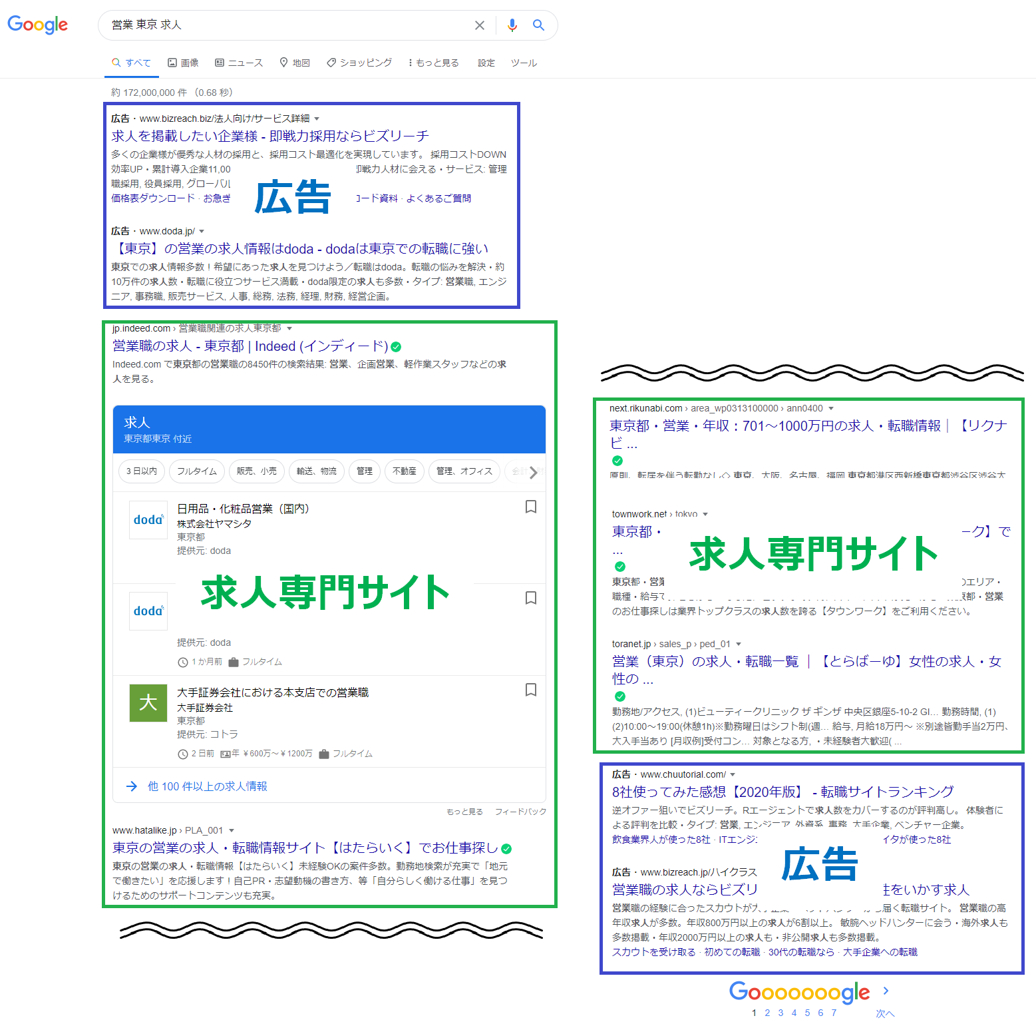Open the とらばーゆ 営業（東京）の求人 result

click(807, 670)
